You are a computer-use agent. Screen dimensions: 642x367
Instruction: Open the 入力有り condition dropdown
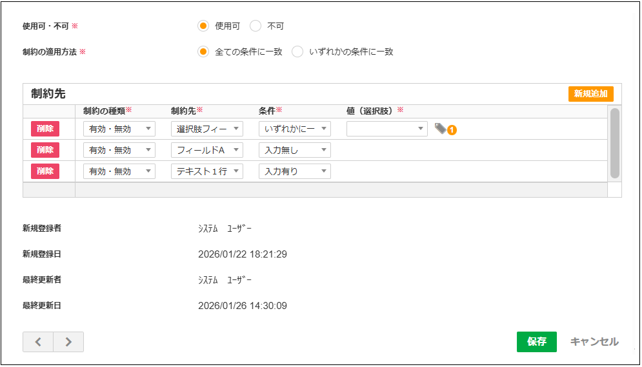pos(294,171)
